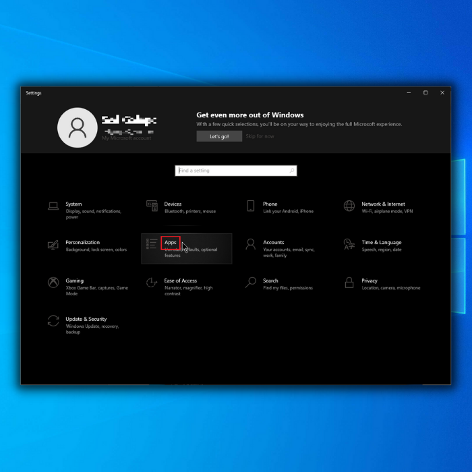Select the Devices category title
Viewport: 472px width, 472px height.
(173, 204)
